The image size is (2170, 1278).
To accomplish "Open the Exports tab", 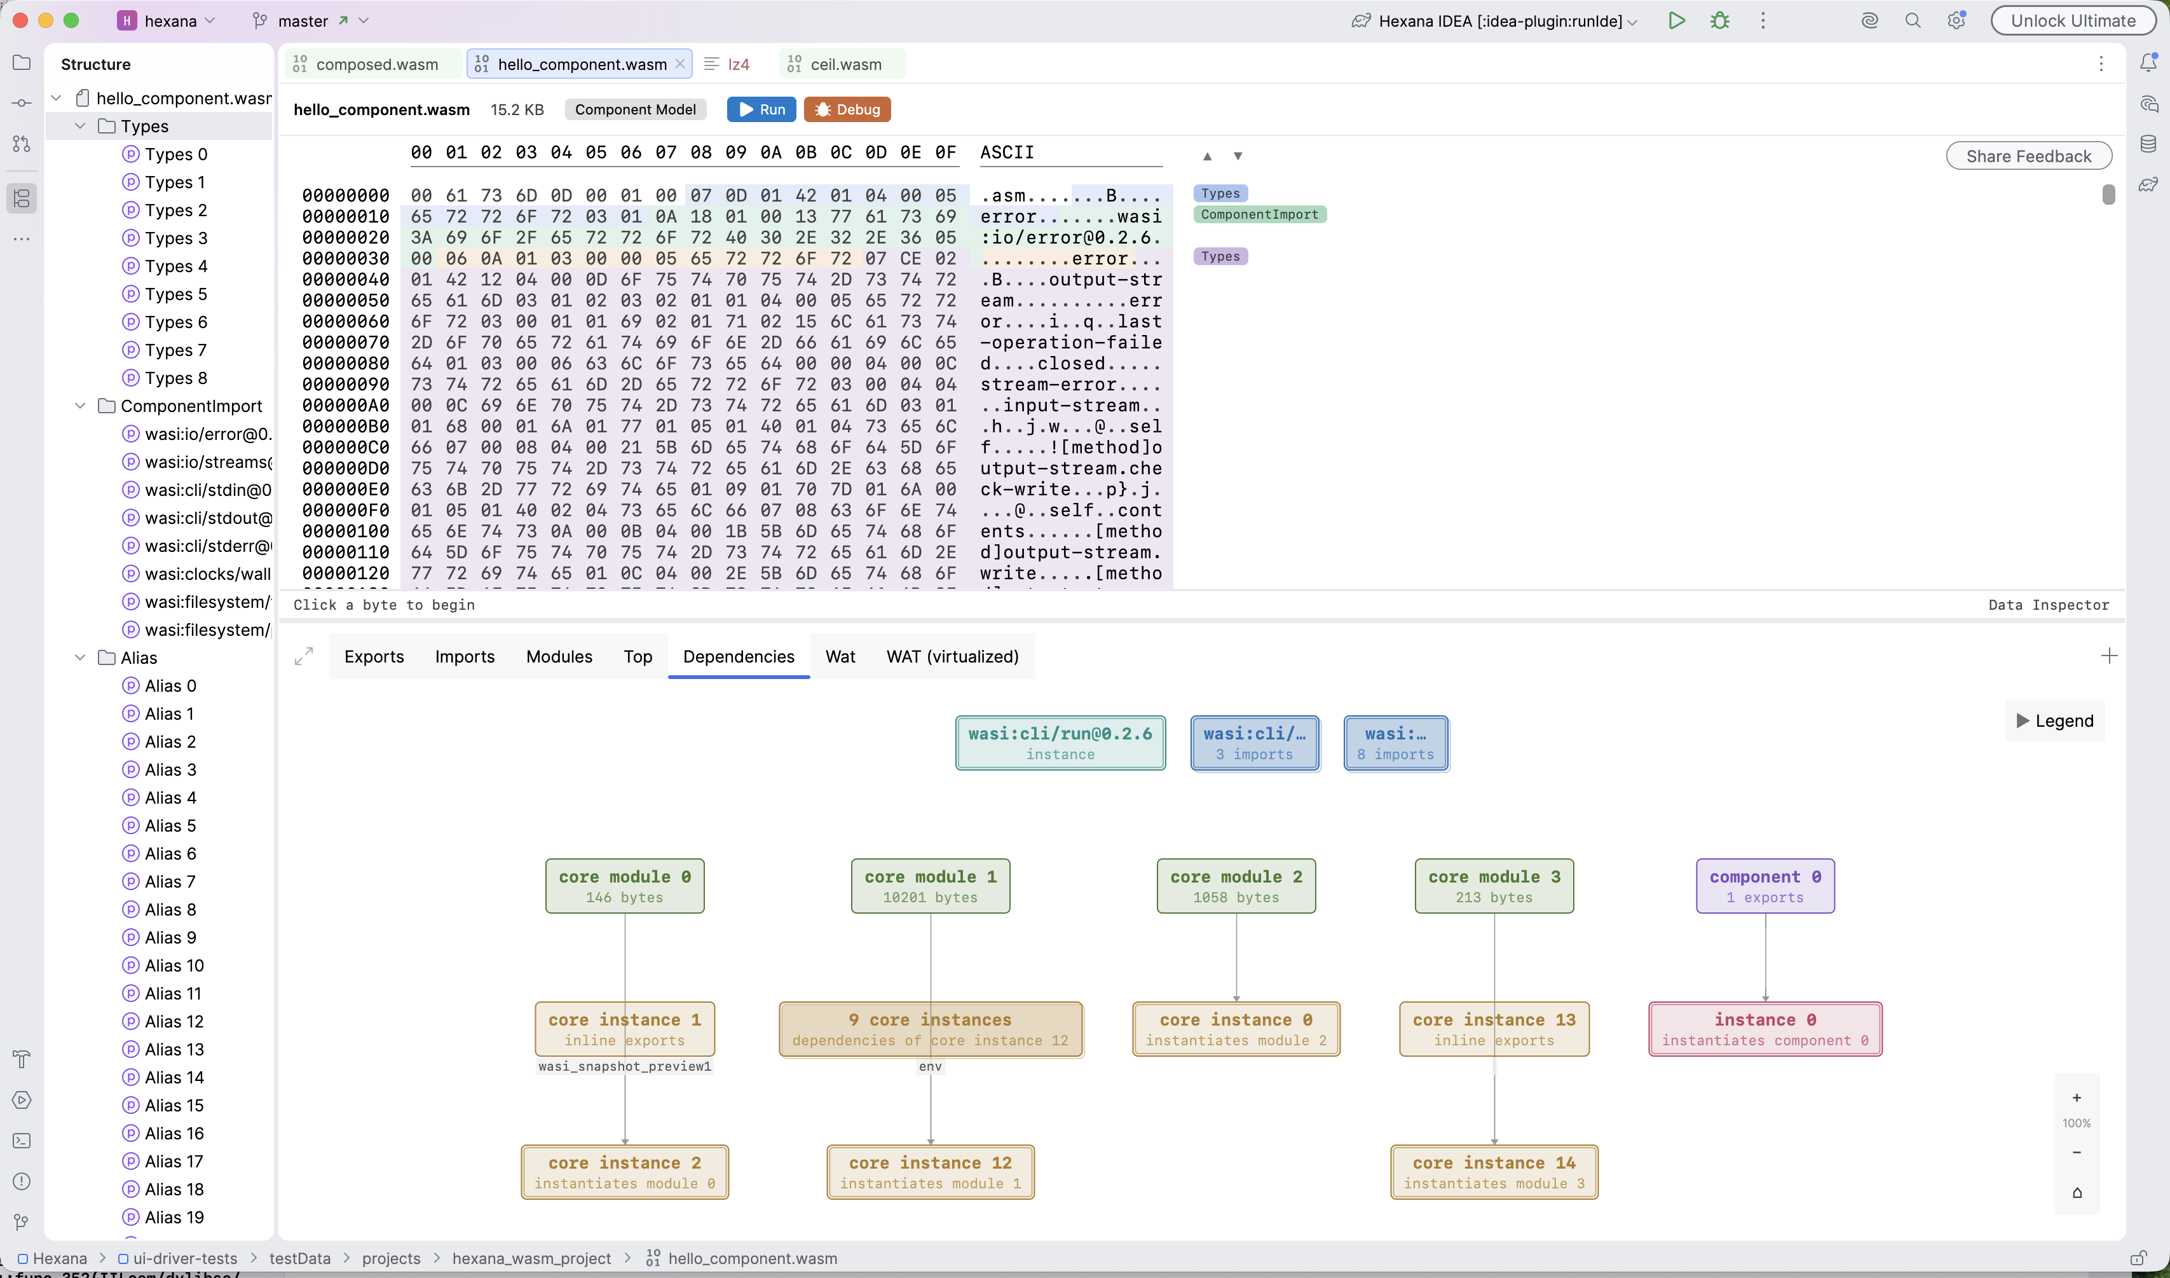I will point(374,656).
